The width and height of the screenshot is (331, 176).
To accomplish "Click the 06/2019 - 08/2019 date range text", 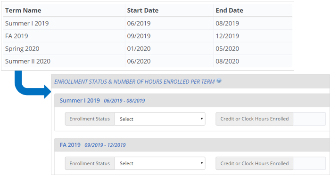I will coord(124,101).
